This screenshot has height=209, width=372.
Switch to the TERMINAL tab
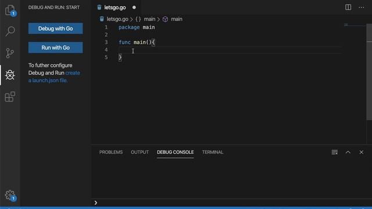point(213,152)
